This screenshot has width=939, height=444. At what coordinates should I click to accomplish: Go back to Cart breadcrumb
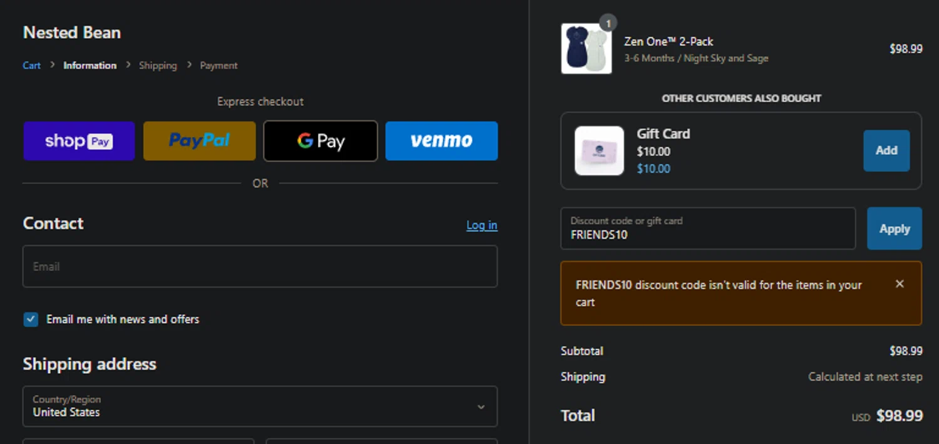coord(32,65)
